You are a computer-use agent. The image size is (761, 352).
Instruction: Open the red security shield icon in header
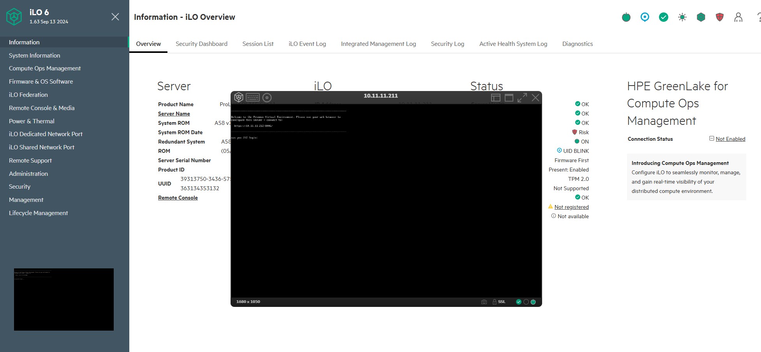pyautogui.click(x=720, y=17)
